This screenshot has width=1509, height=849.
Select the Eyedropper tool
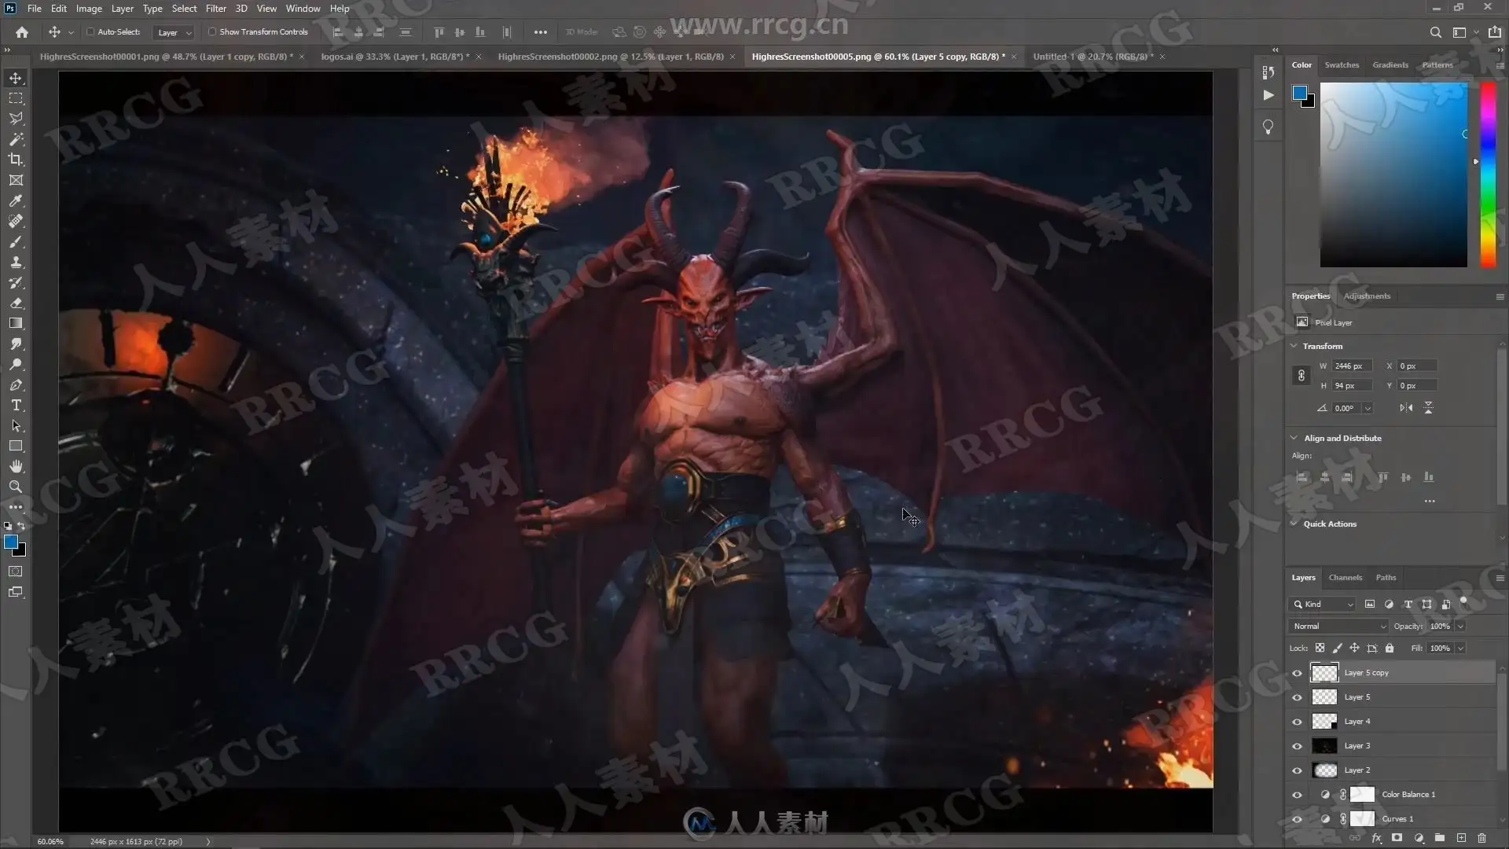[16, 200]
